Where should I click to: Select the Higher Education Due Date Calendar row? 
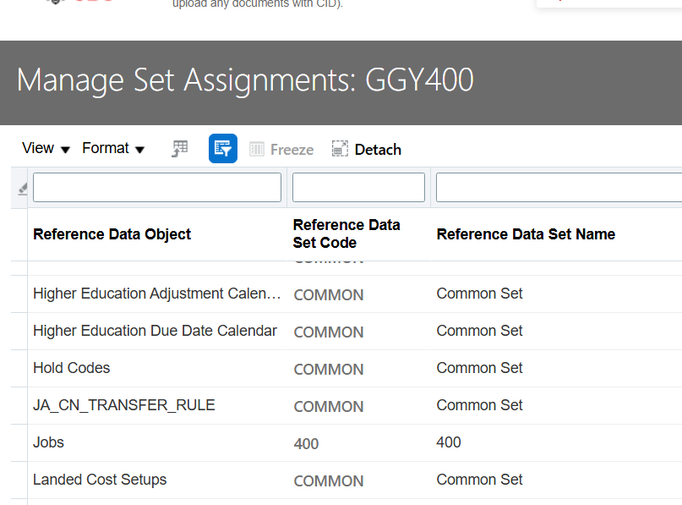(346, 331)
